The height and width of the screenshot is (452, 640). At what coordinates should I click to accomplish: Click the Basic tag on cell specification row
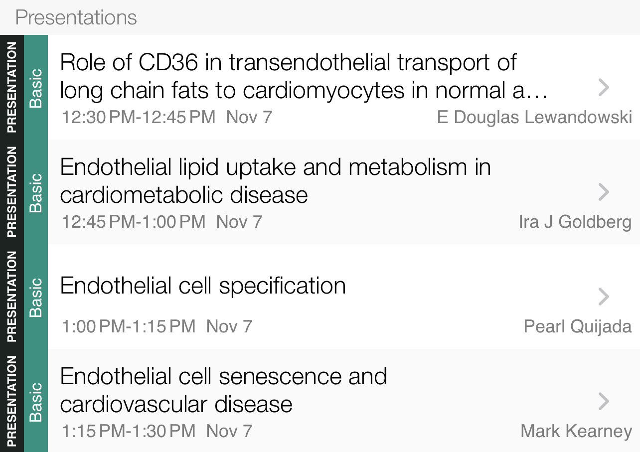pos(36,297)
